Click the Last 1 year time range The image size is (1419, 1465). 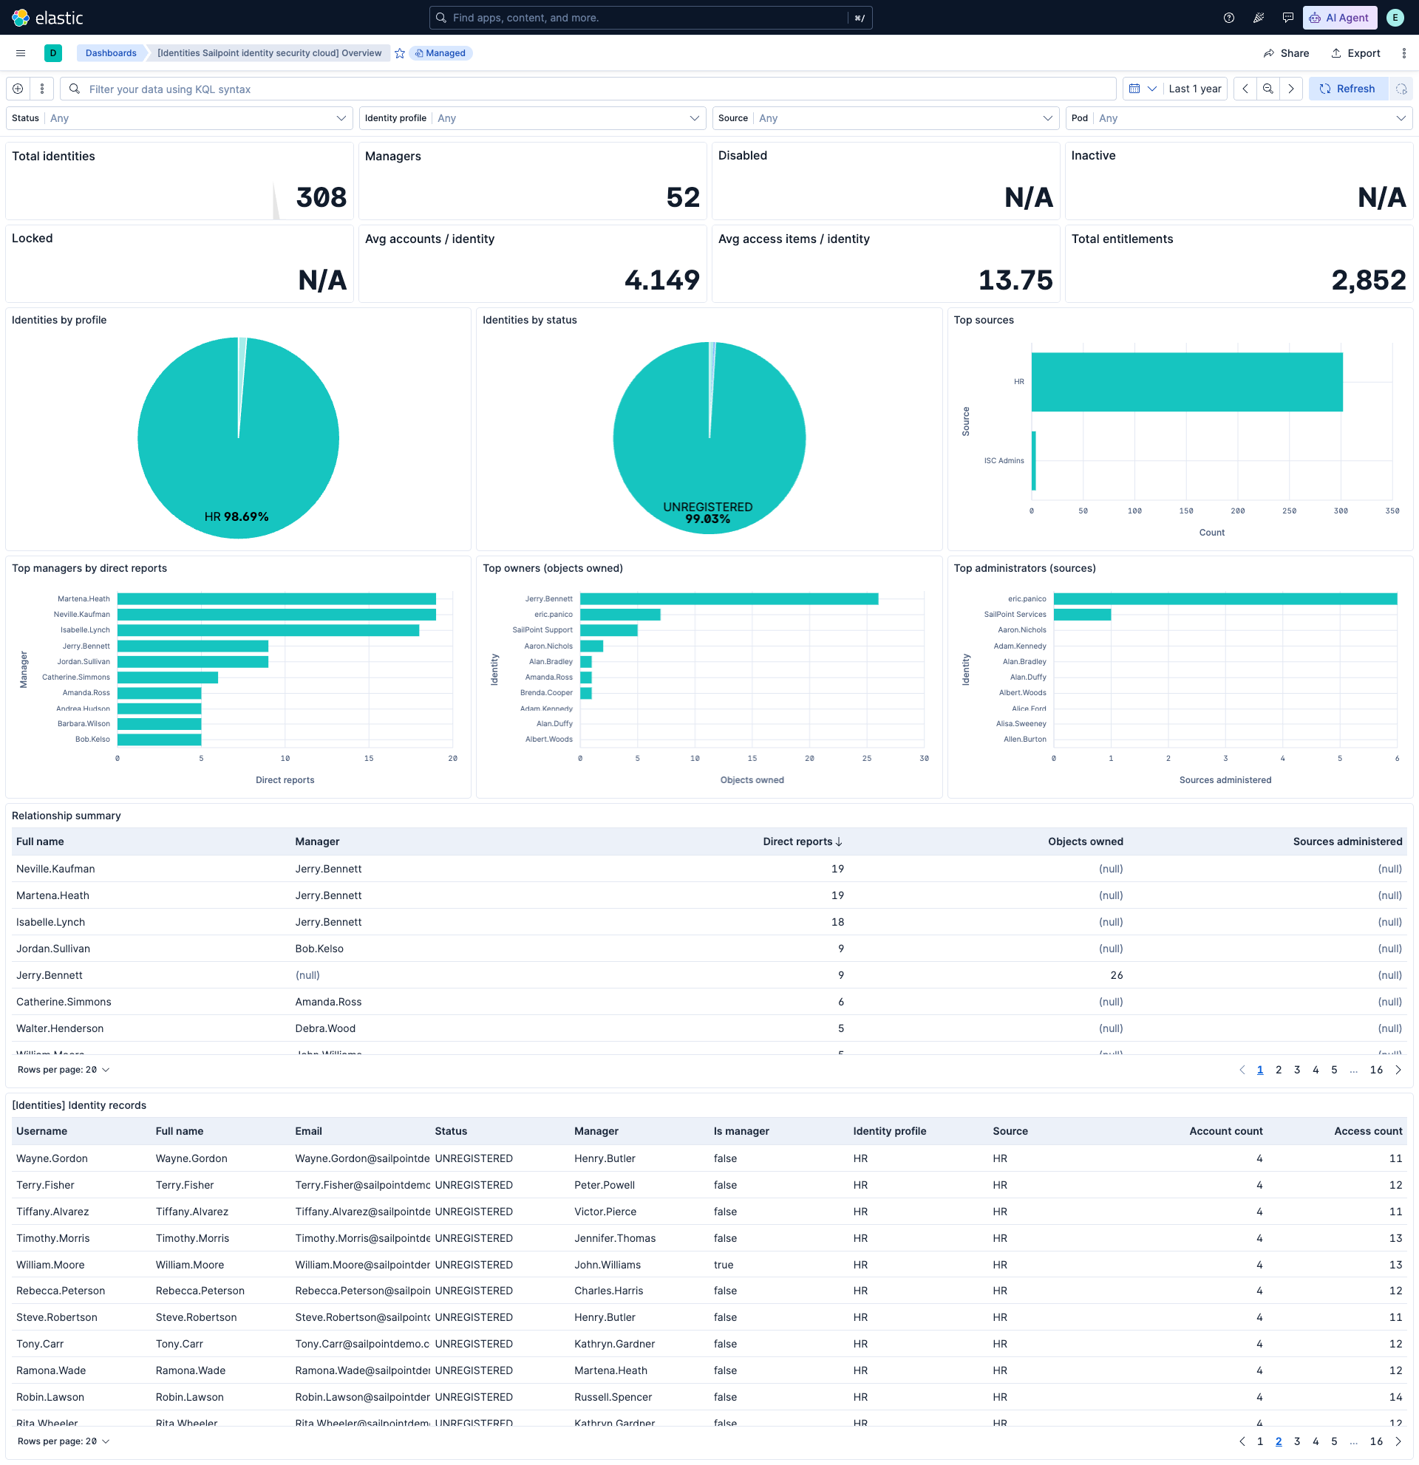1195,89
